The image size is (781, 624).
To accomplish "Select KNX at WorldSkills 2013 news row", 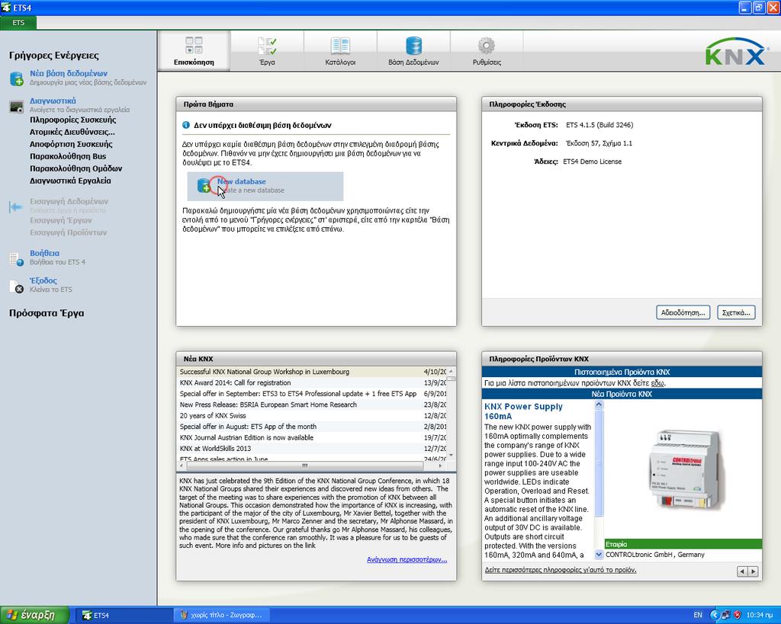I will coord(312,448).
